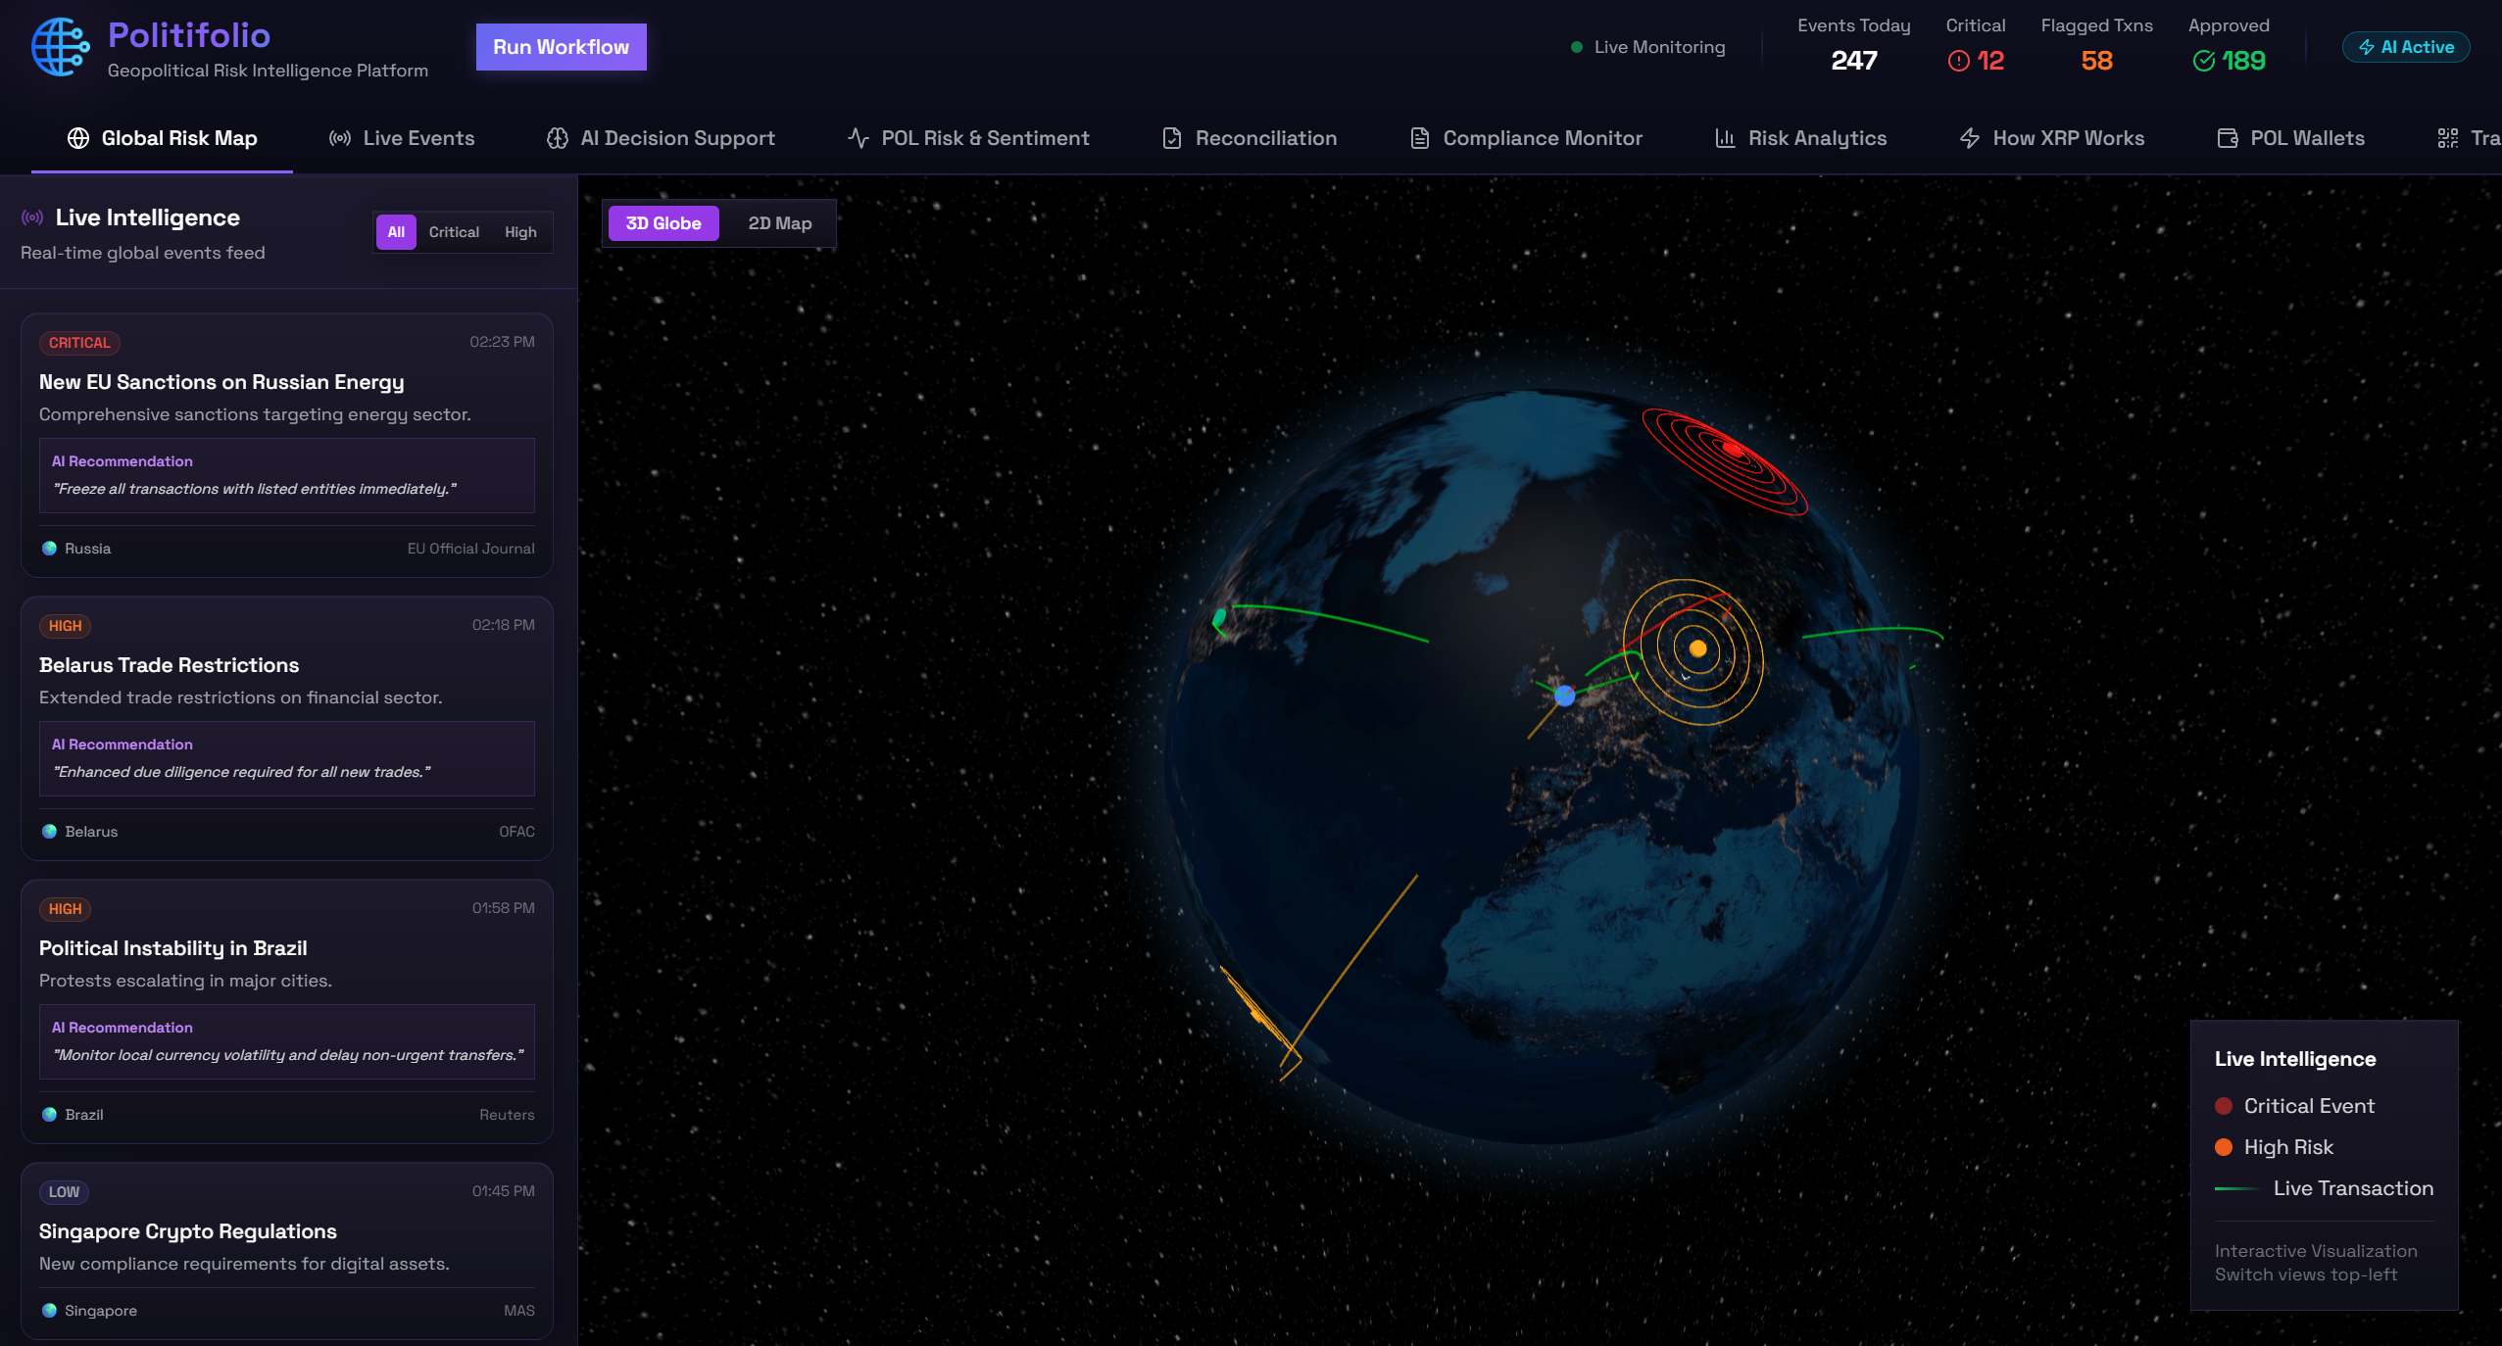Select the 3D Globe view toggle
Screen dimensions: 2502x1346
pos(663,223)
